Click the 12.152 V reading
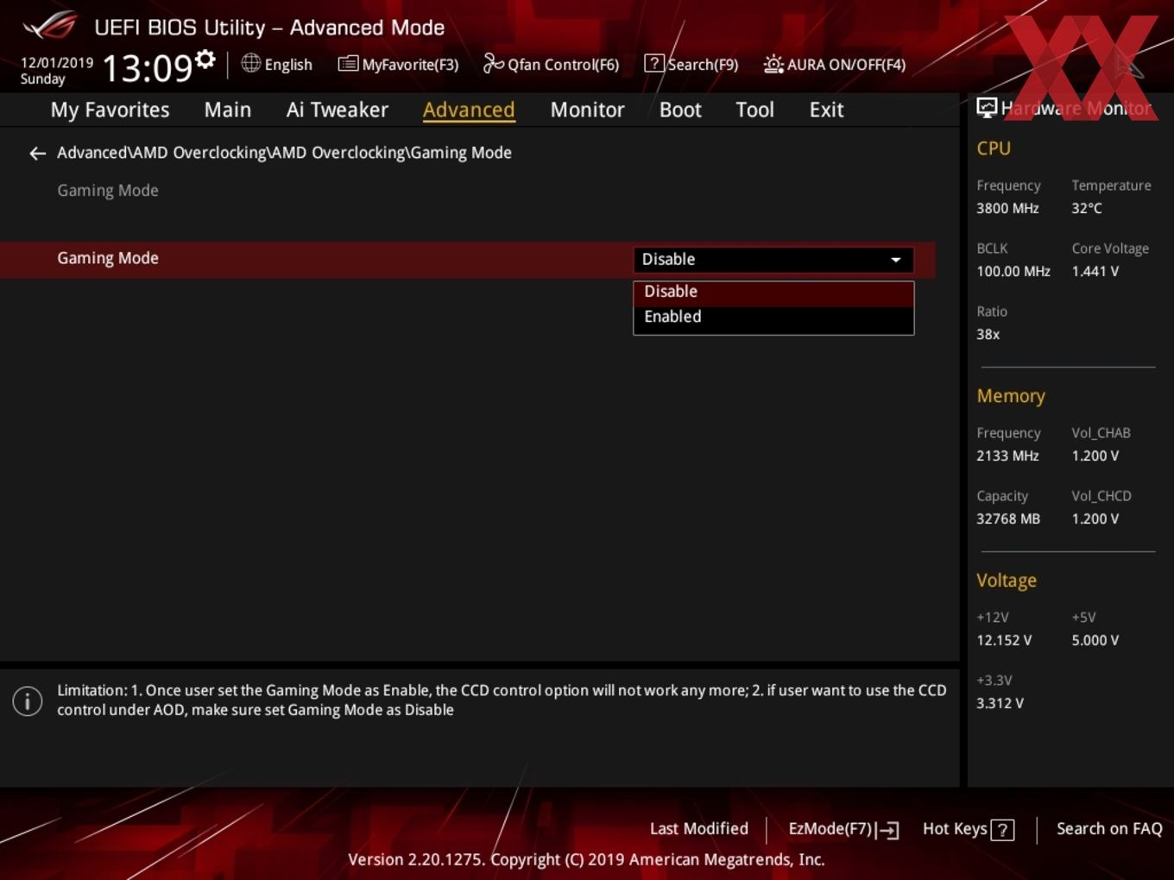Screen dimensions: 1174x880 pos(1004,641)
